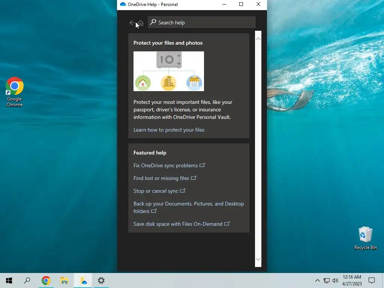Click the Protect your files and photos heading

click(x=168, y=43)
